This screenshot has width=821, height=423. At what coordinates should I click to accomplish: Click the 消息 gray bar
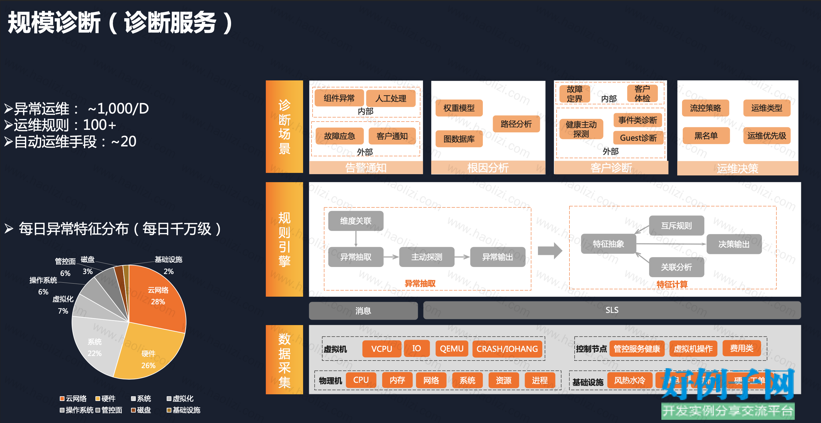point(363,311)
